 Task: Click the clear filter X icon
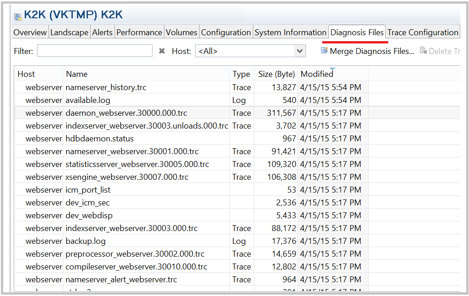point(161,51)
